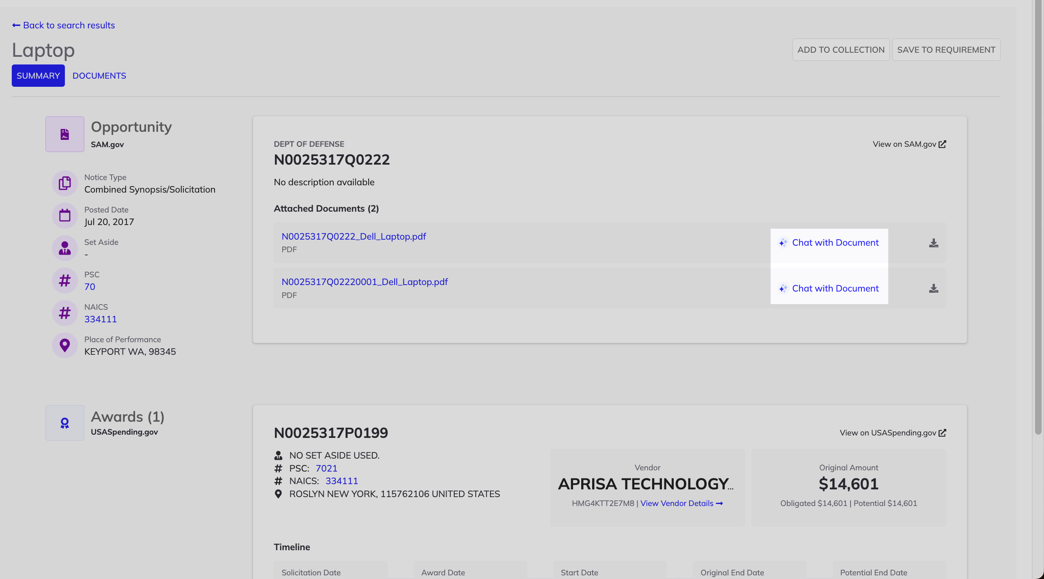Click pin icon beside ROSLYN NEW YORK address

coord(278,494)
